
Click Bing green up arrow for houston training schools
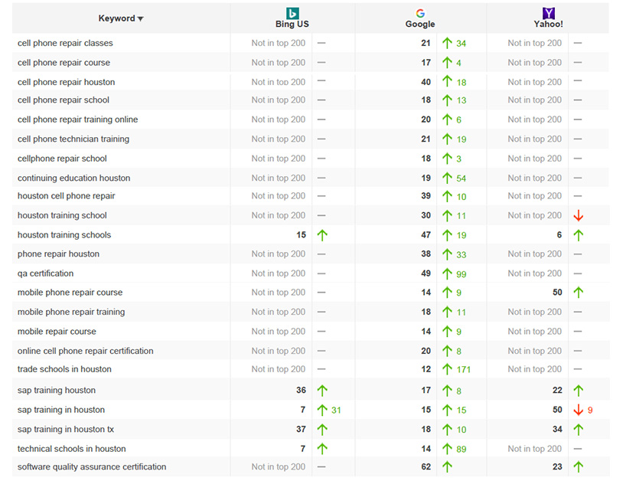pos(321,235)
